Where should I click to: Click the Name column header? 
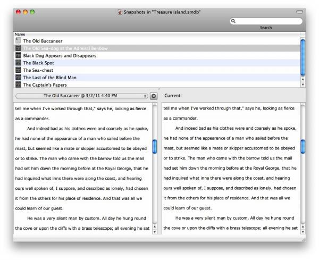[x=157, y=34]
